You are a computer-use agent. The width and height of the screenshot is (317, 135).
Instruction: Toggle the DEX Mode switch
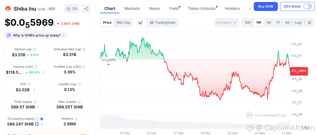[x=307, y=6]
